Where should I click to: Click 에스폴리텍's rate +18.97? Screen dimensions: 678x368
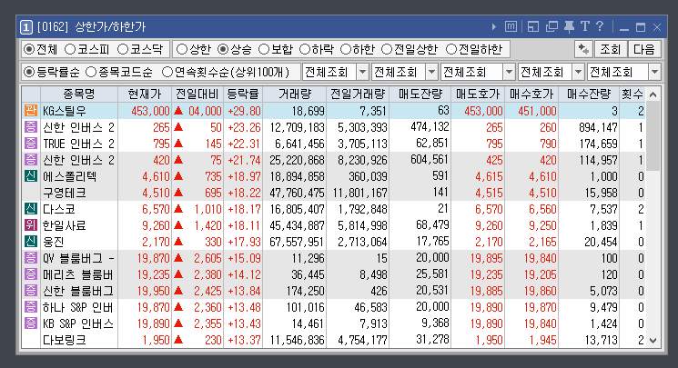tap(244, 176)
